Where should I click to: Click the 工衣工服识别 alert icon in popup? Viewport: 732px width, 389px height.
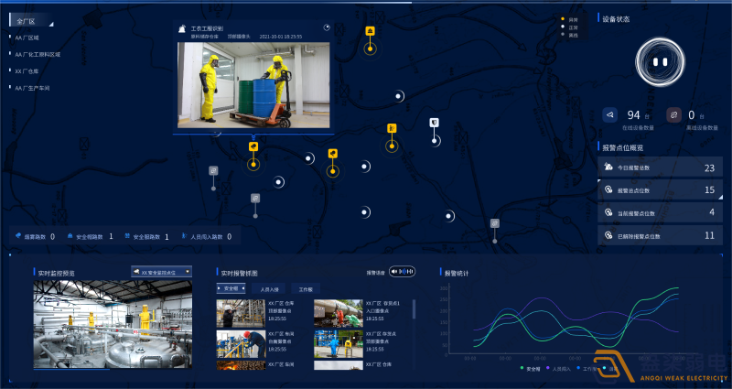183,29
